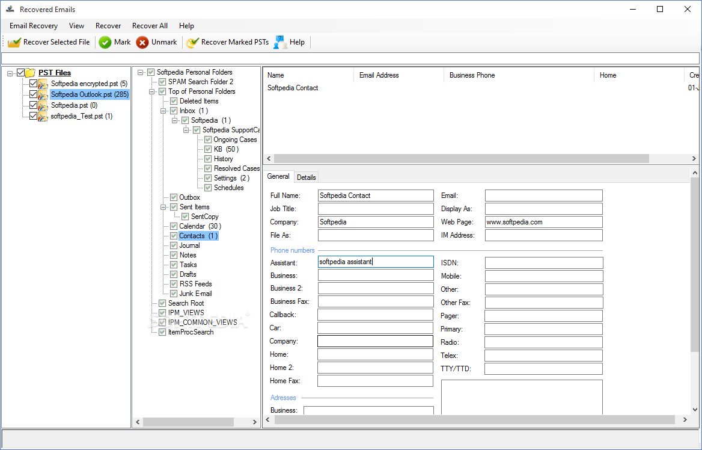Toggle the KB (50) checkbox
The height and width of the screenshot is (450, 702).
208,149
